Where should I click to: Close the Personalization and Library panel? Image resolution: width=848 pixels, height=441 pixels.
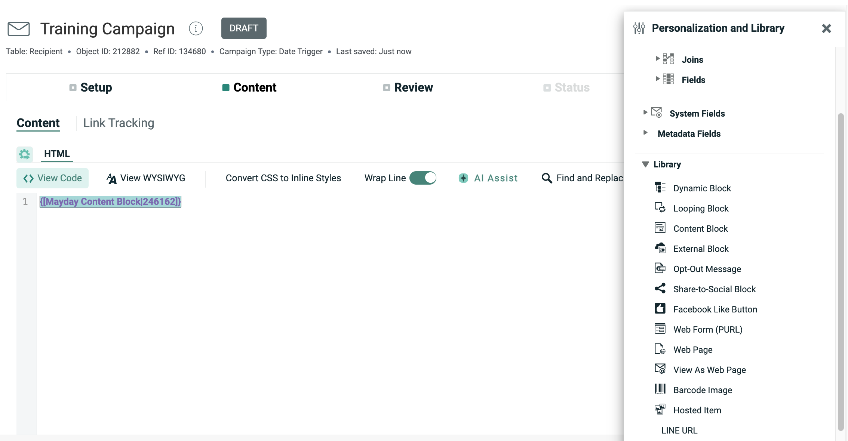tap(826, 28)
